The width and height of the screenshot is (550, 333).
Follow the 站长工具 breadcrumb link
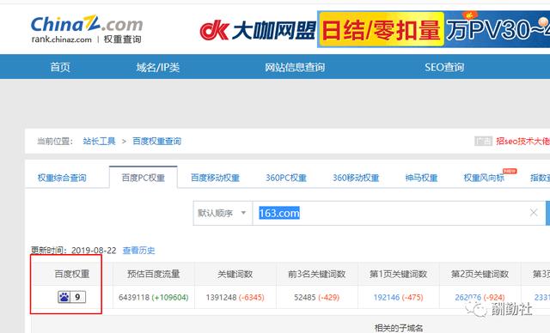click(x=100, y=141)
